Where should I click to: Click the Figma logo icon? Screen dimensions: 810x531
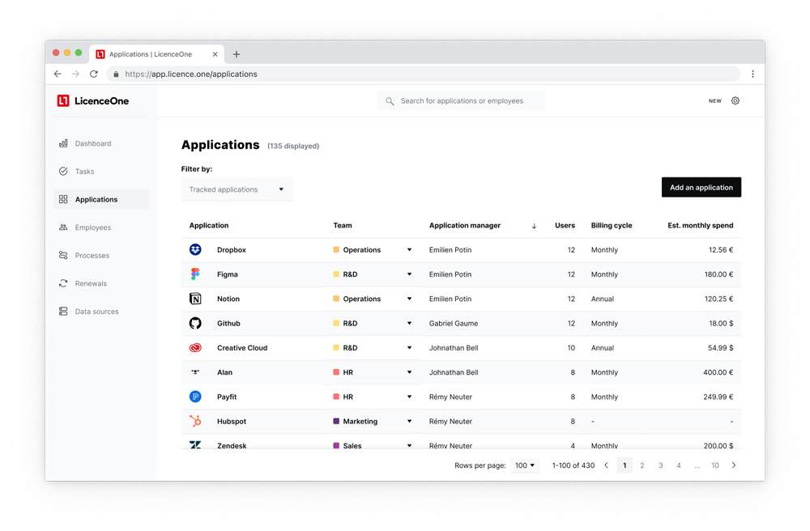click(195, 274)
